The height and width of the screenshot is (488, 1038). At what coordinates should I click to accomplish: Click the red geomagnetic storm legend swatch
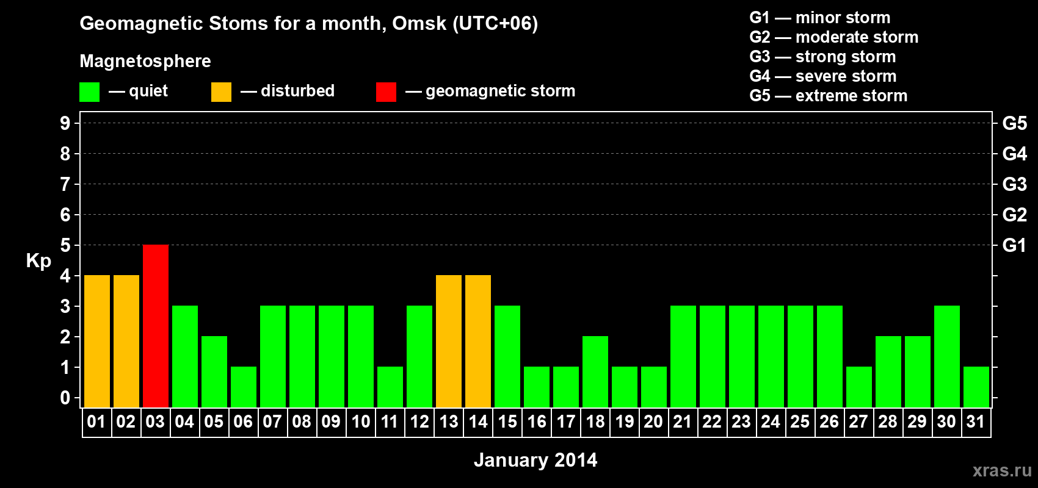pos(386,92)
